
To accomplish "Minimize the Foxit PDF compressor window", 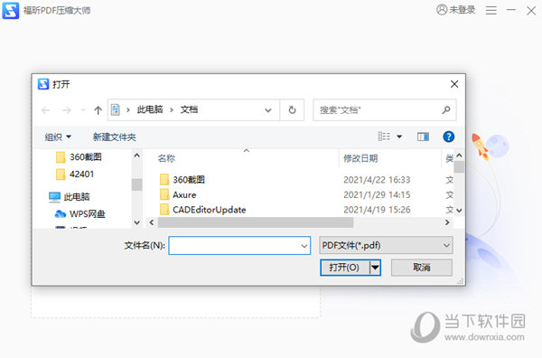I will click(511, 10).
